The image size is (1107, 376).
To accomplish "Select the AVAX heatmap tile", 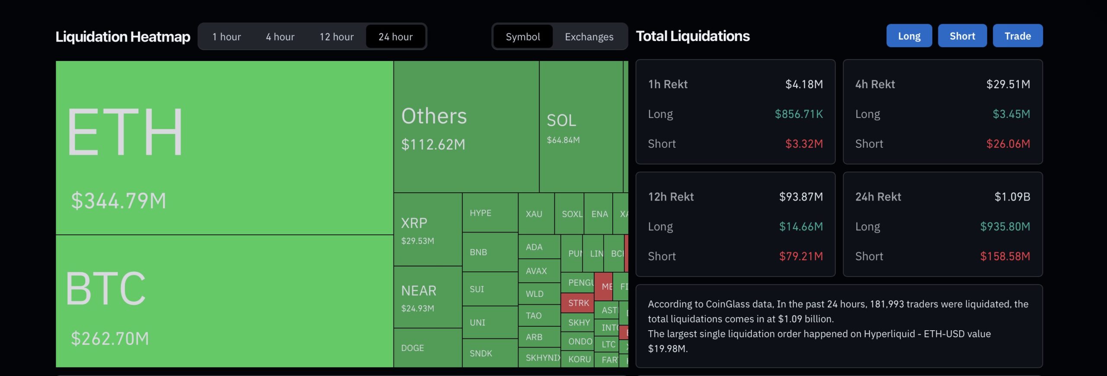I will click(x=539, y=271).
